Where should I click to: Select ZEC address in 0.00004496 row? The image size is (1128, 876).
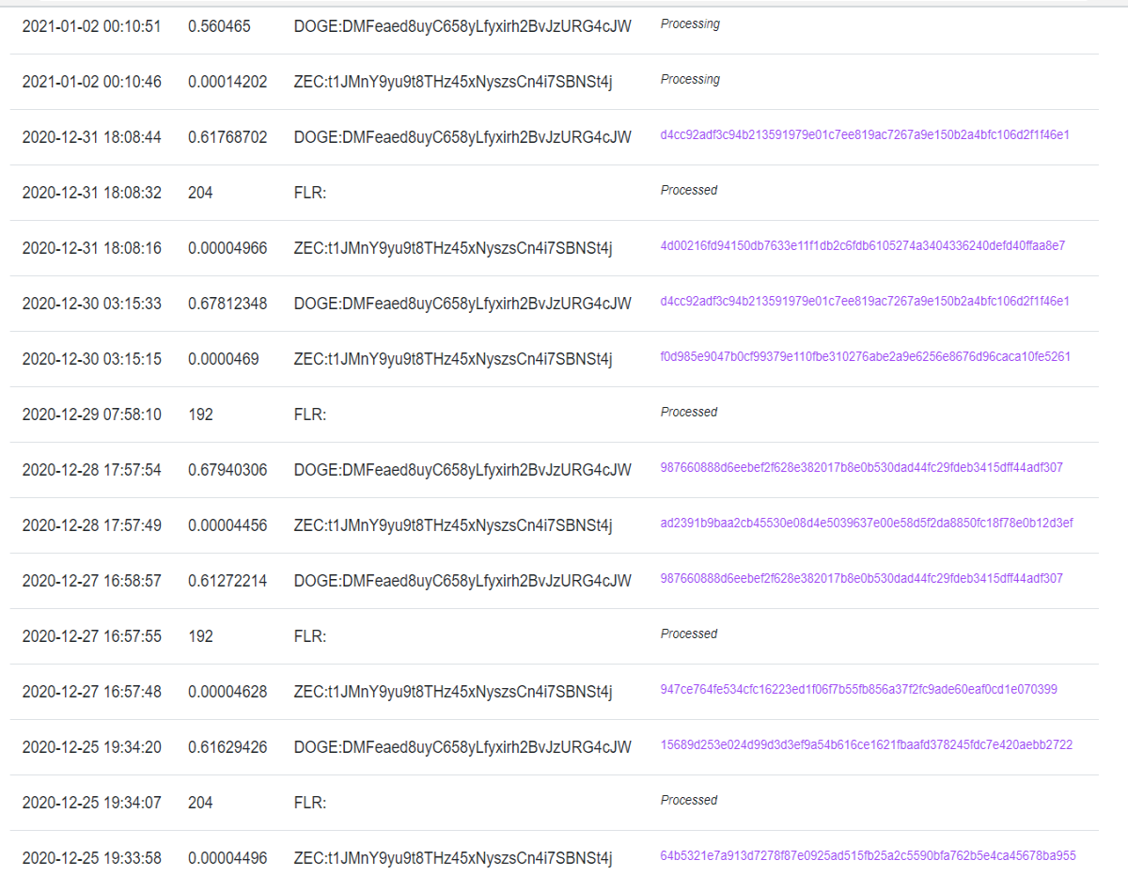(x=453, y=858)
